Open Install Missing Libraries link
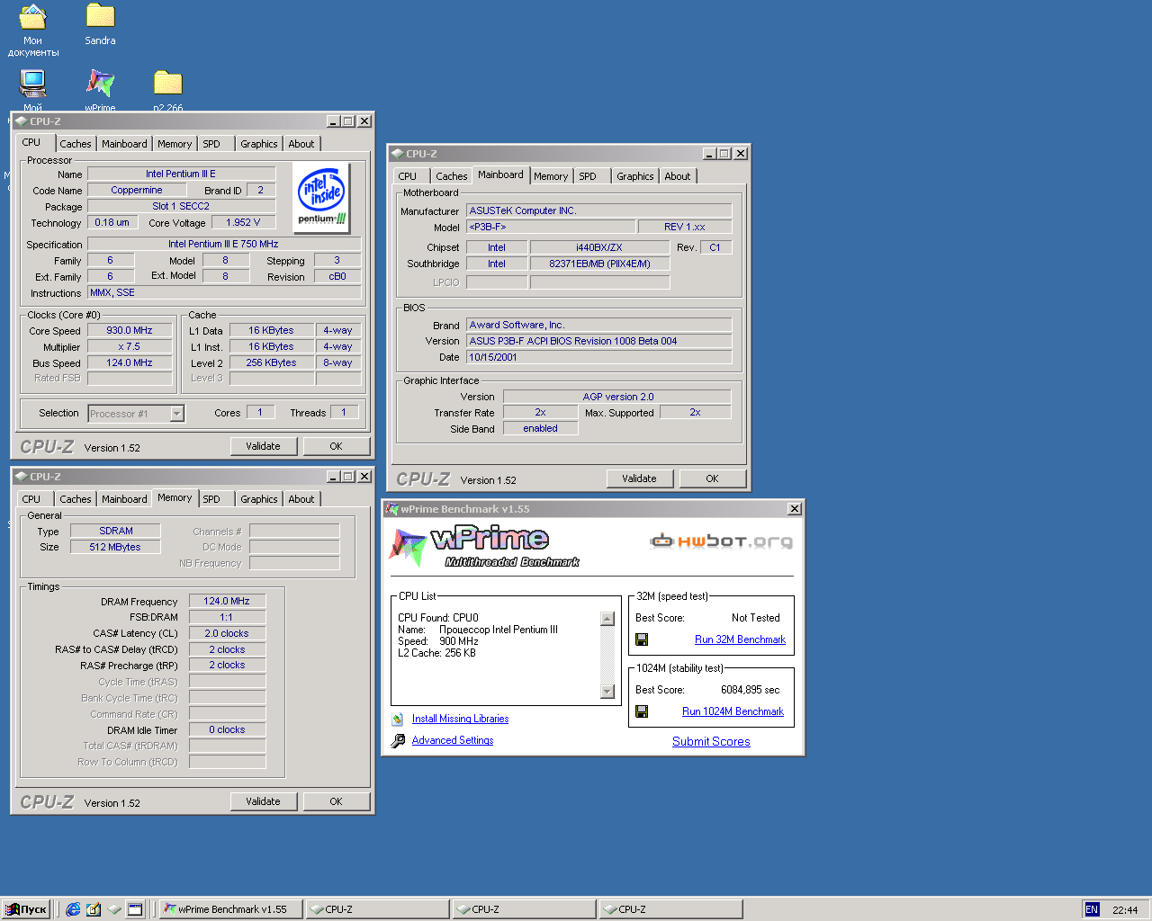Image resolution: width=1152 pixels, height=921 pixels. pyautogui.click(x=460, y=719)
